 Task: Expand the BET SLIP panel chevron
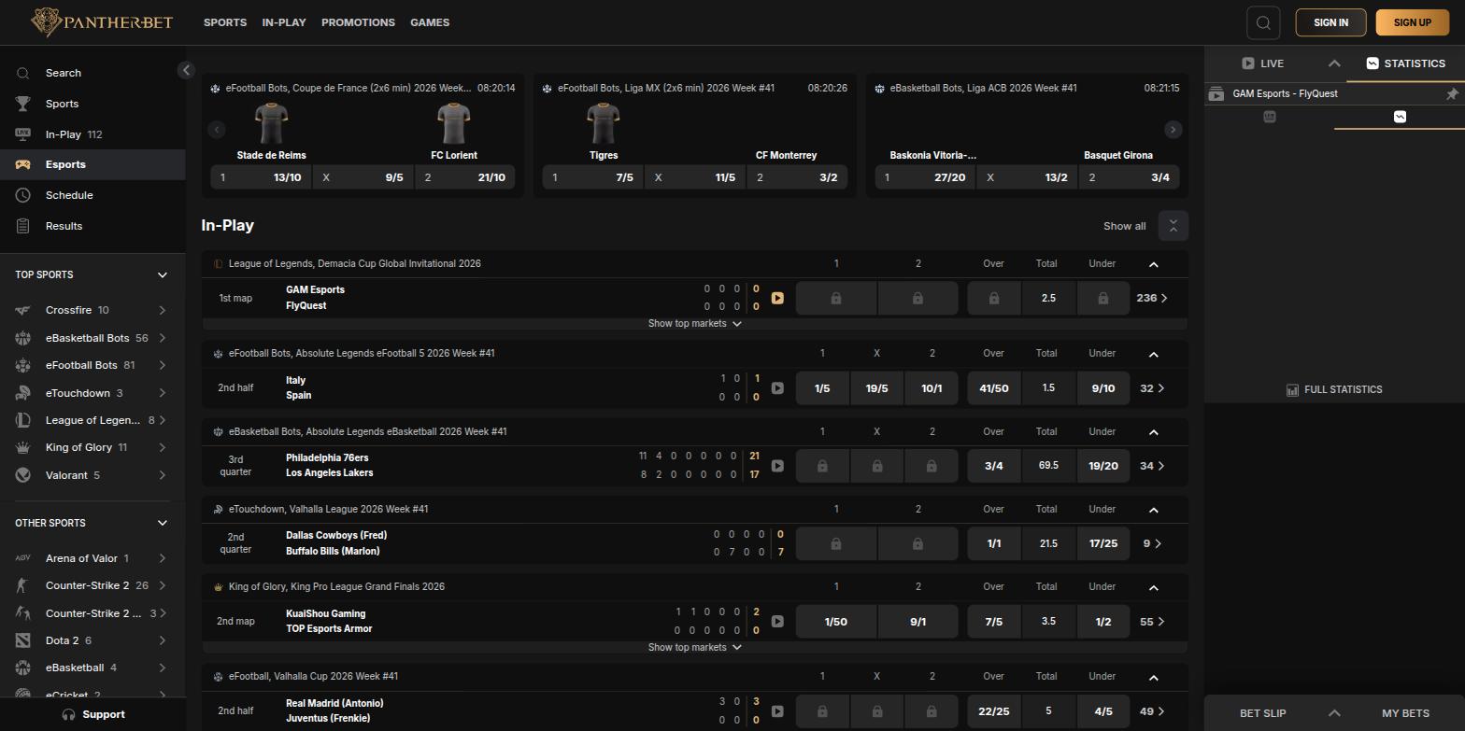1334,713
